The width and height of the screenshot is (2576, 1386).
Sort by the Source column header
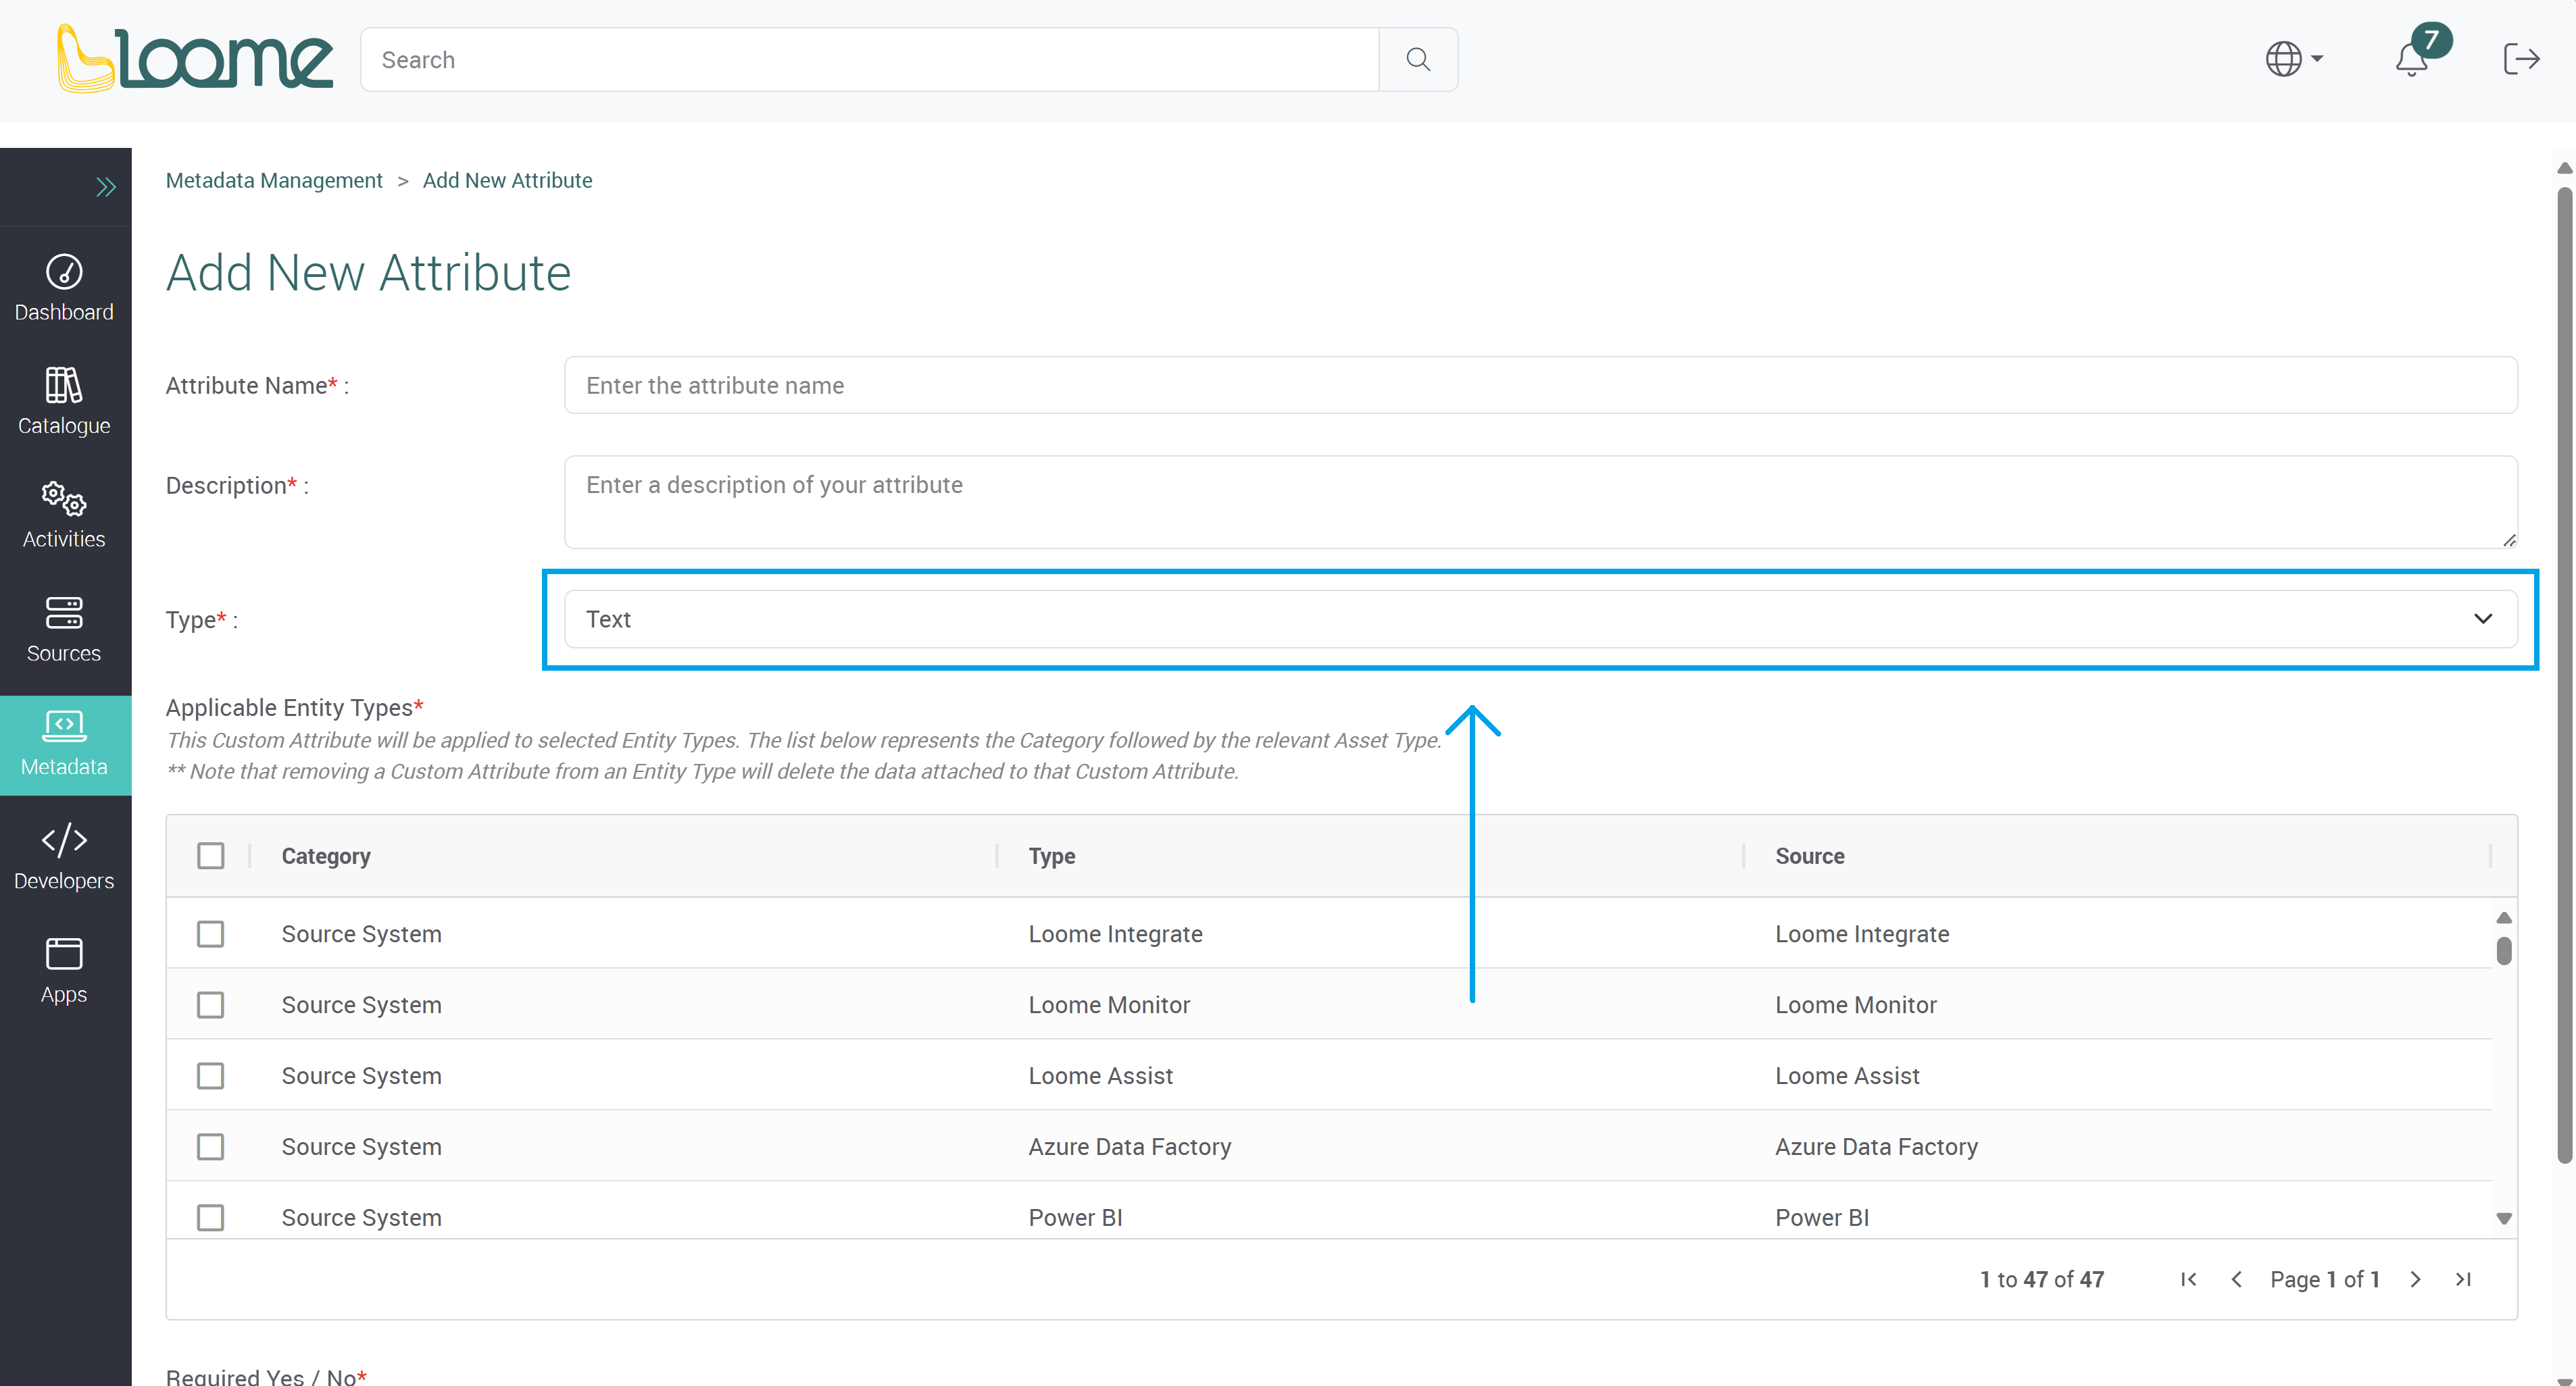click(1810, 855)
